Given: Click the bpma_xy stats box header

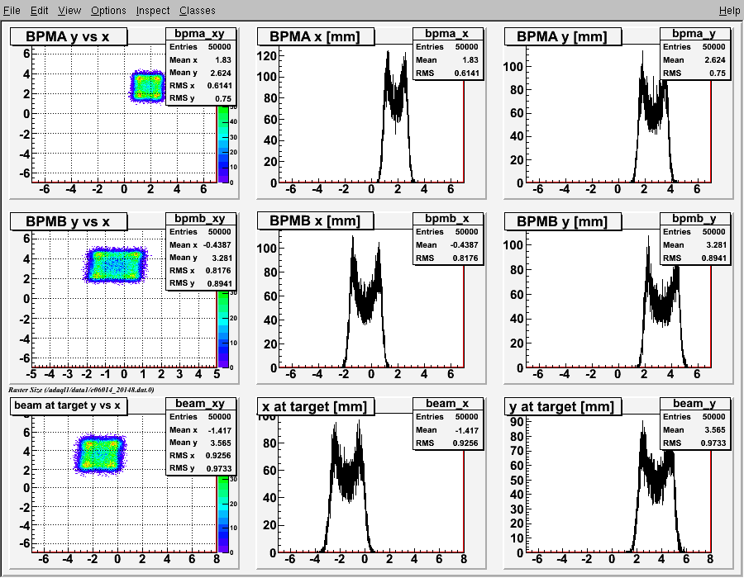Looking at the screenshot, I should (x=201, y=34).
